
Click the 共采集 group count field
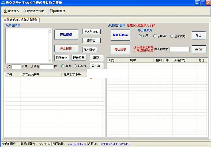pos(47,67)
